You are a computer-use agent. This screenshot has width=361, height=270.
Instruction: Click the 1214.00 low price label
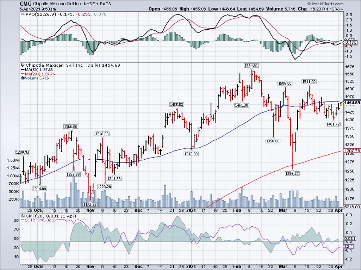coord(39,189)
